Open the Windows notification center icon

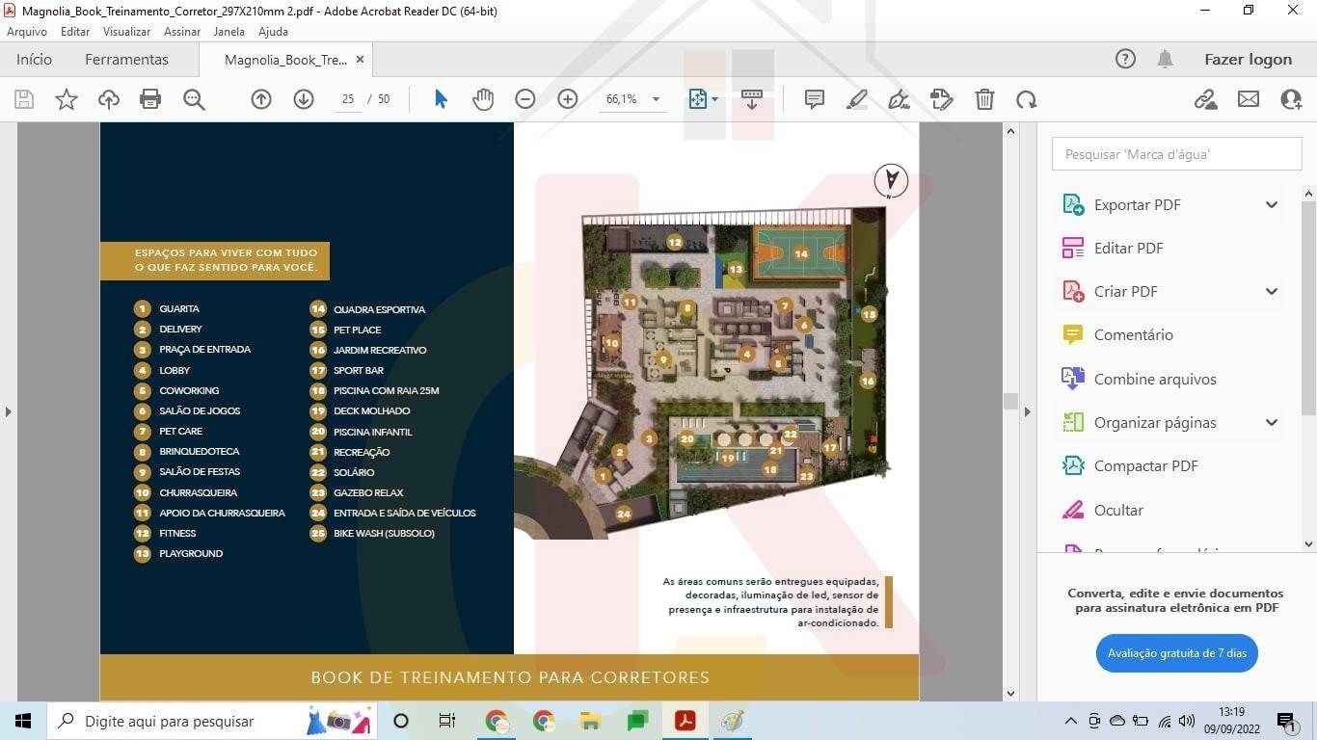click(x=1287, y=721)
